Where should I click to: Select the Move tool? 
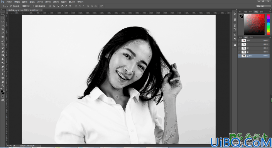tap(3, 14)
